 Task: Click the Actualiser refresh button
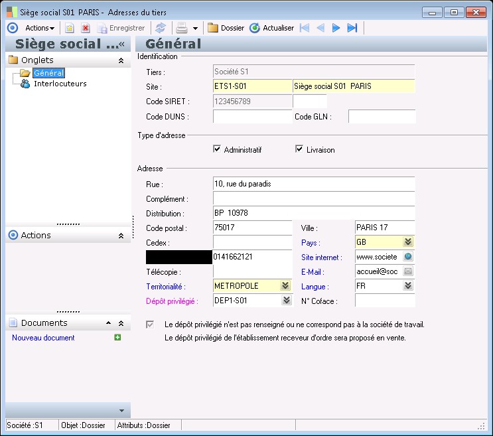tap(272, 28)
